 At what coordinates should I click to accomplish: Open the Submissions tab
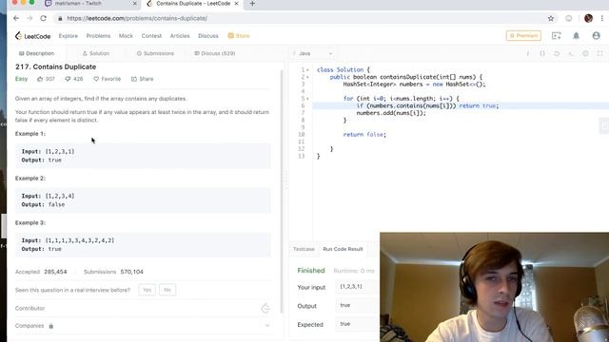(155, 53)
